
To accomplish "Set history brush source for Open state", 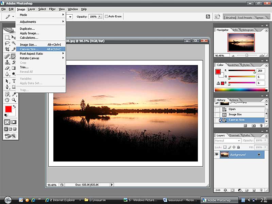I will pos(217,109).
